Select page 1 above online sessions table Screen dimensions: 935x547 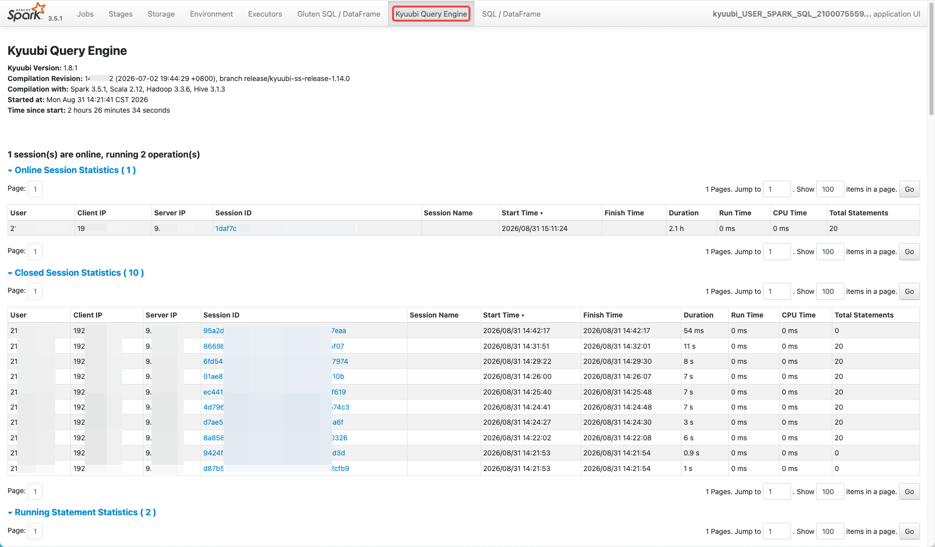click(35, 189)
